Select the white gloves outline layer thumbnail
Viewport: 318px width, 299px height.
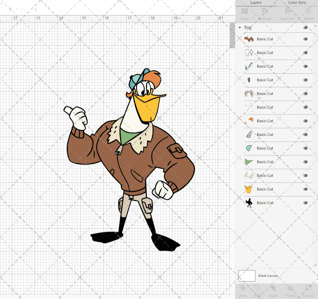coord(249,53)
